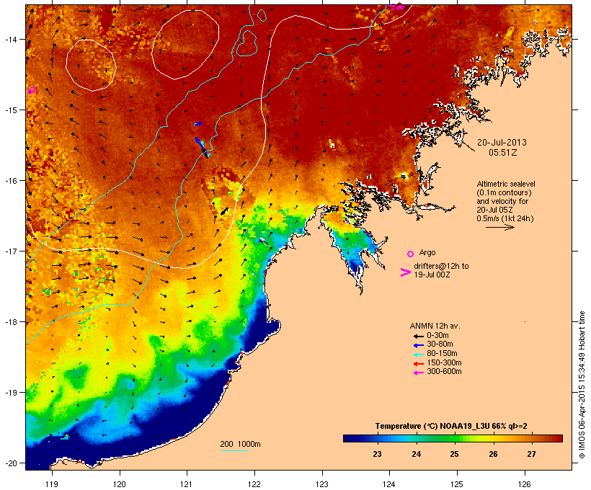Click the longitude axis label 125
591x490 pixels.
point(457,484)
